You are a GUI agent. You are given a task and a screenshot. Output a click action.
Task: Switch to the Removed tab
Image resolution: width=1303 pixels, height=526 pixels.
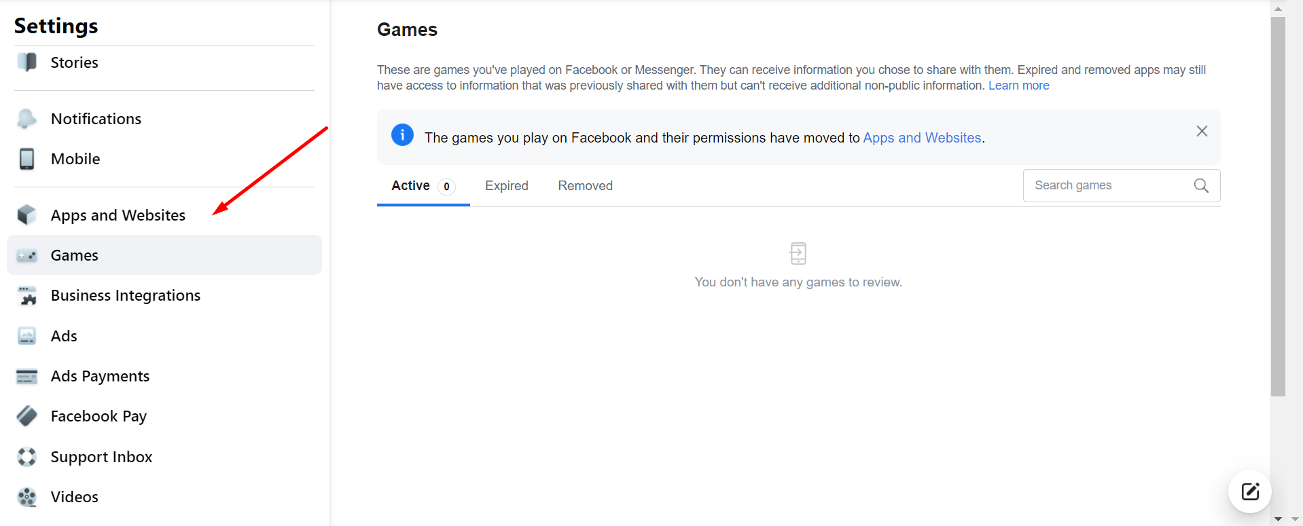pyautogui.click(x=586, y=186)
